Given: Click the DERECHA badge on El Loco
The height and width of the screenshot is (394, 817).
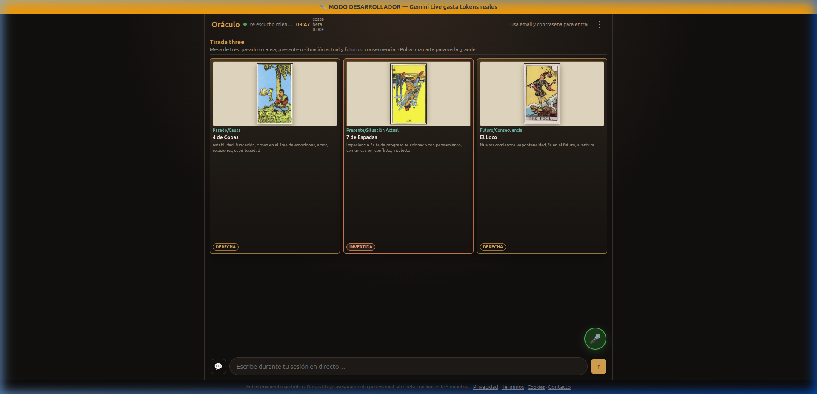Looking at the screenshot, I should 493,247.
